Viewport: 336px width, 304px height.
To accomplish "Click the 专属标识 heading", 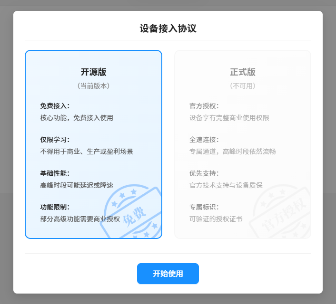I will click(x=204, y=207).
